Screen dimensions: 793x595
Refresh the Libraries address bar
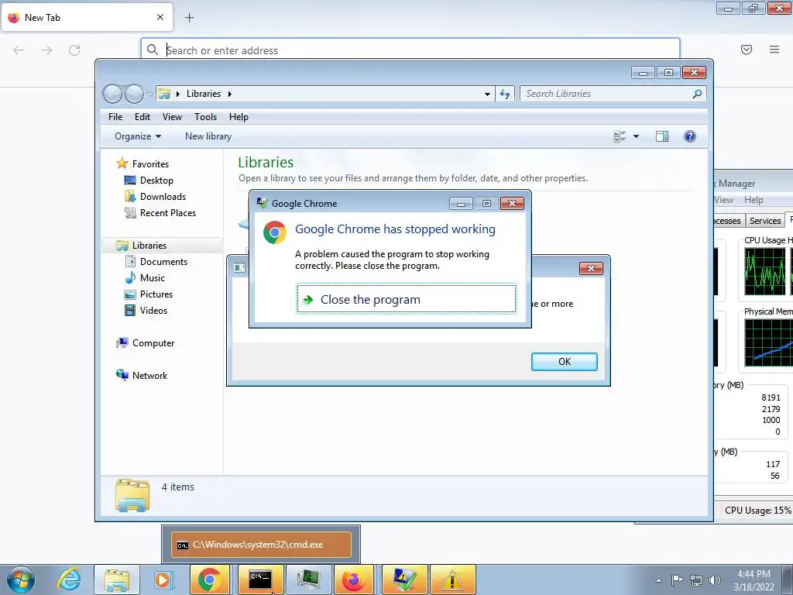[x=505, y=94]
